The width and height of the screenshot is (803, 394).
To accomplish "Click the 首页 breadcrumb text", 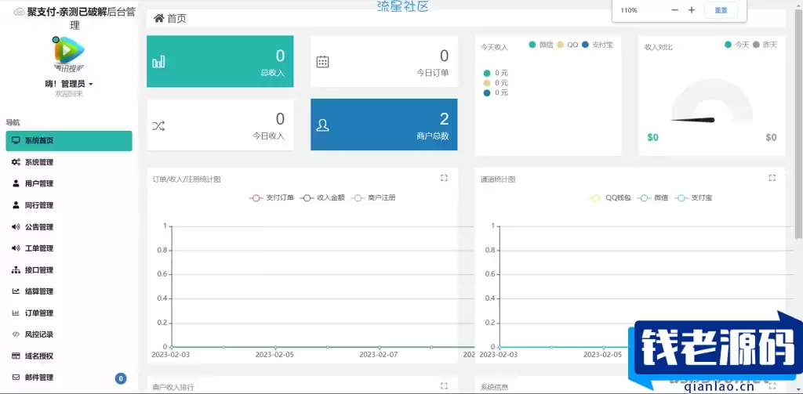I will [x=177, y=19].
